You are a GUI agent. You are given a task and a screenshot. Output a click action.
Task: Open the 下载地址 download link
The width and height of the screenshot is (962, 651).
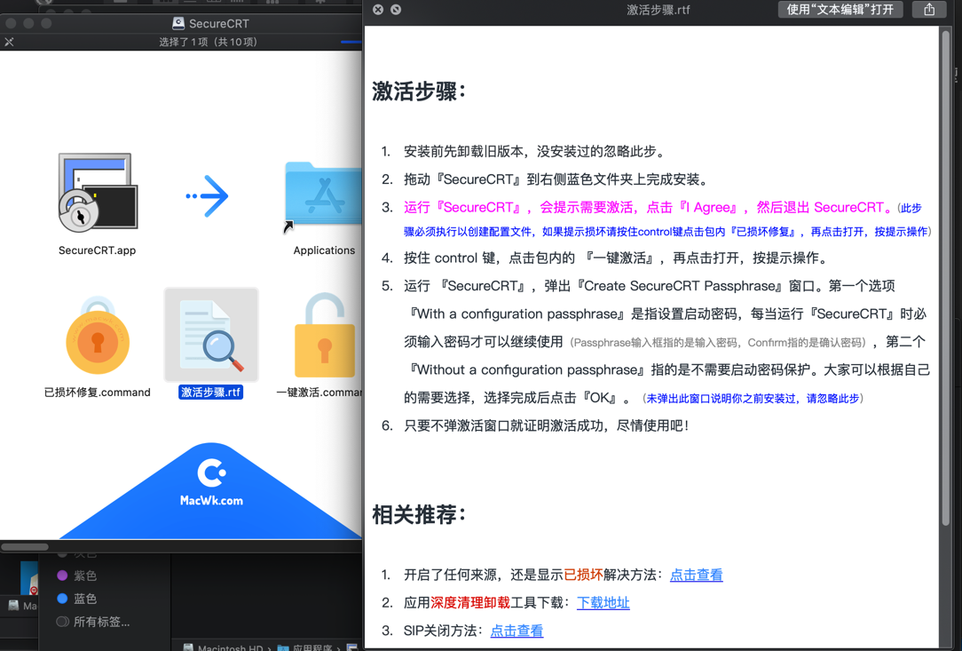[603, 603]
